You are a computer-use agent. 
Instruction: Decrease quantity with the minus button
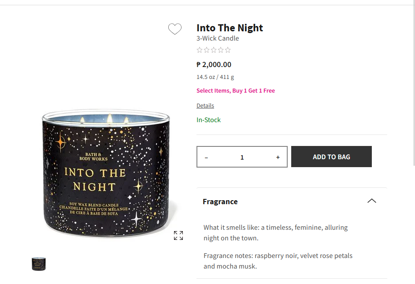point(207,157)
